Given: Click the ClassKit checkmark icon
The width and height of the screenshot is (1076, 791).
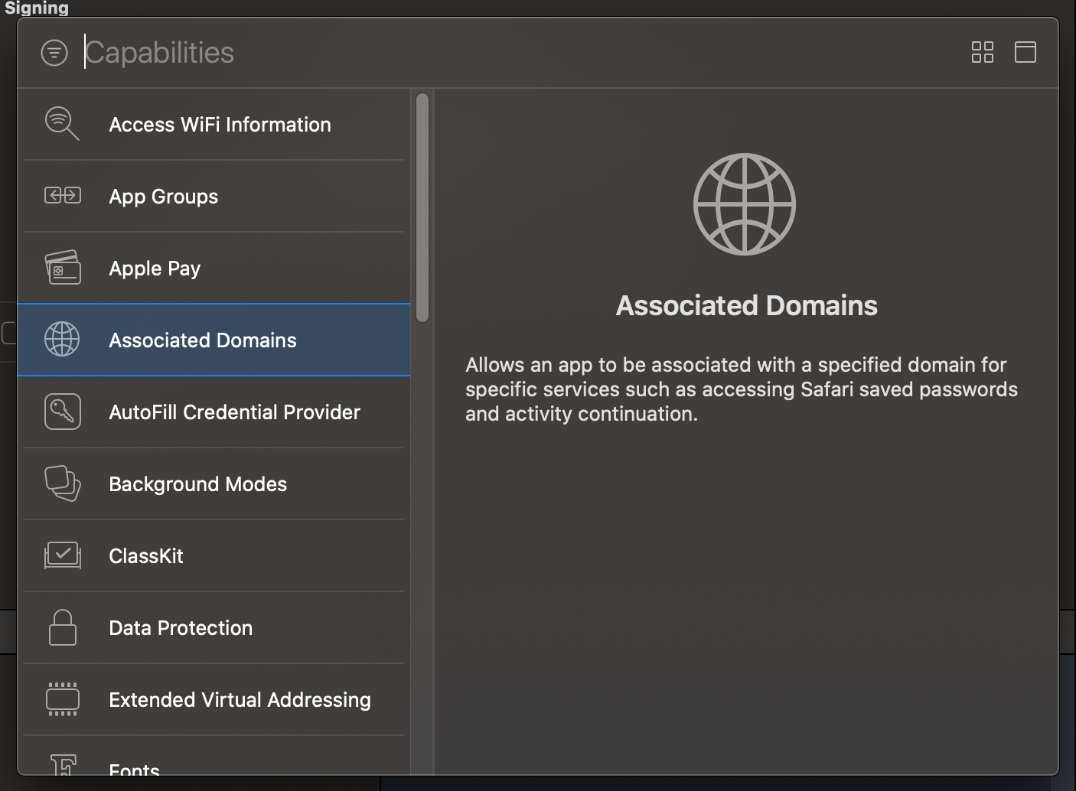Looking at the screenshot, I should click(63, 555).
